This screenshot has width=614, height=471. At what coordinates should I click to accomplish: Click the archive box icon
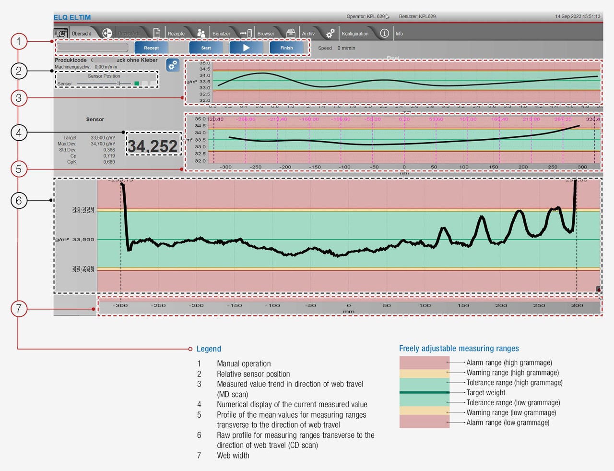(290, 33)
